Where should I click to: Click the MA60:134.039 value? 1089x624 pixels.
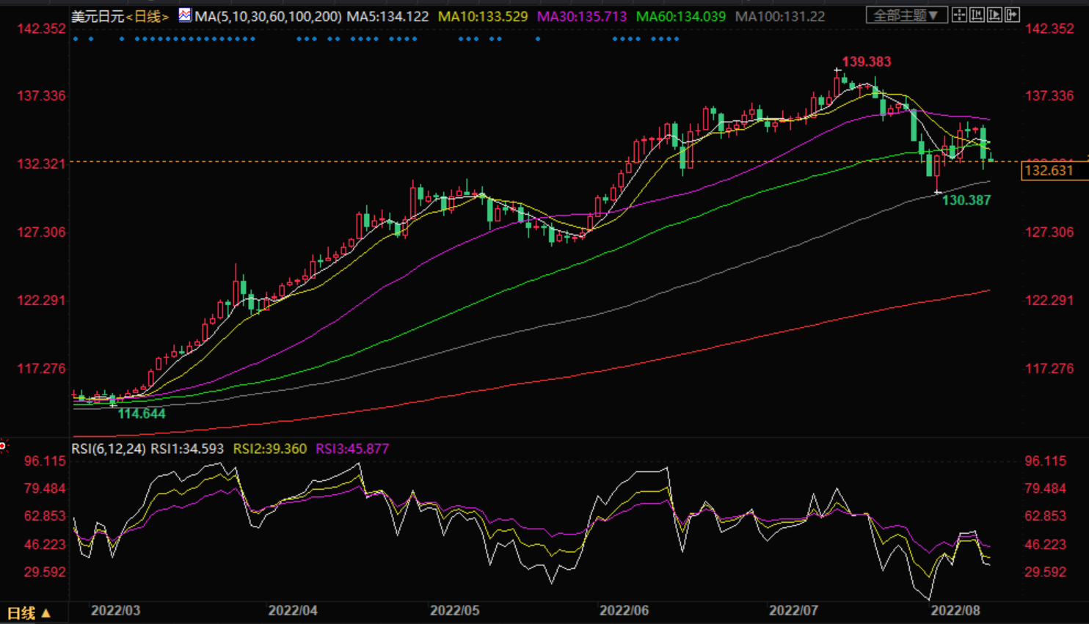tap(680, 16)
